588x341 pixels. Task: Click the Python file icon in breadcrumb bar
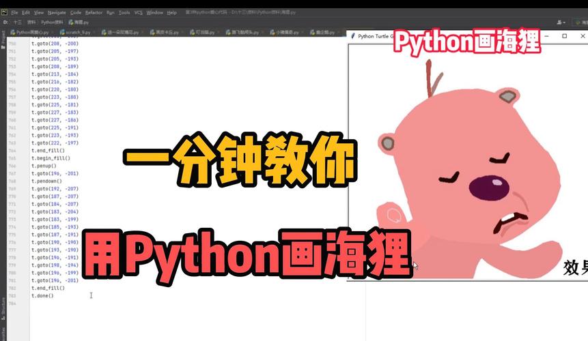click(71, 23)
